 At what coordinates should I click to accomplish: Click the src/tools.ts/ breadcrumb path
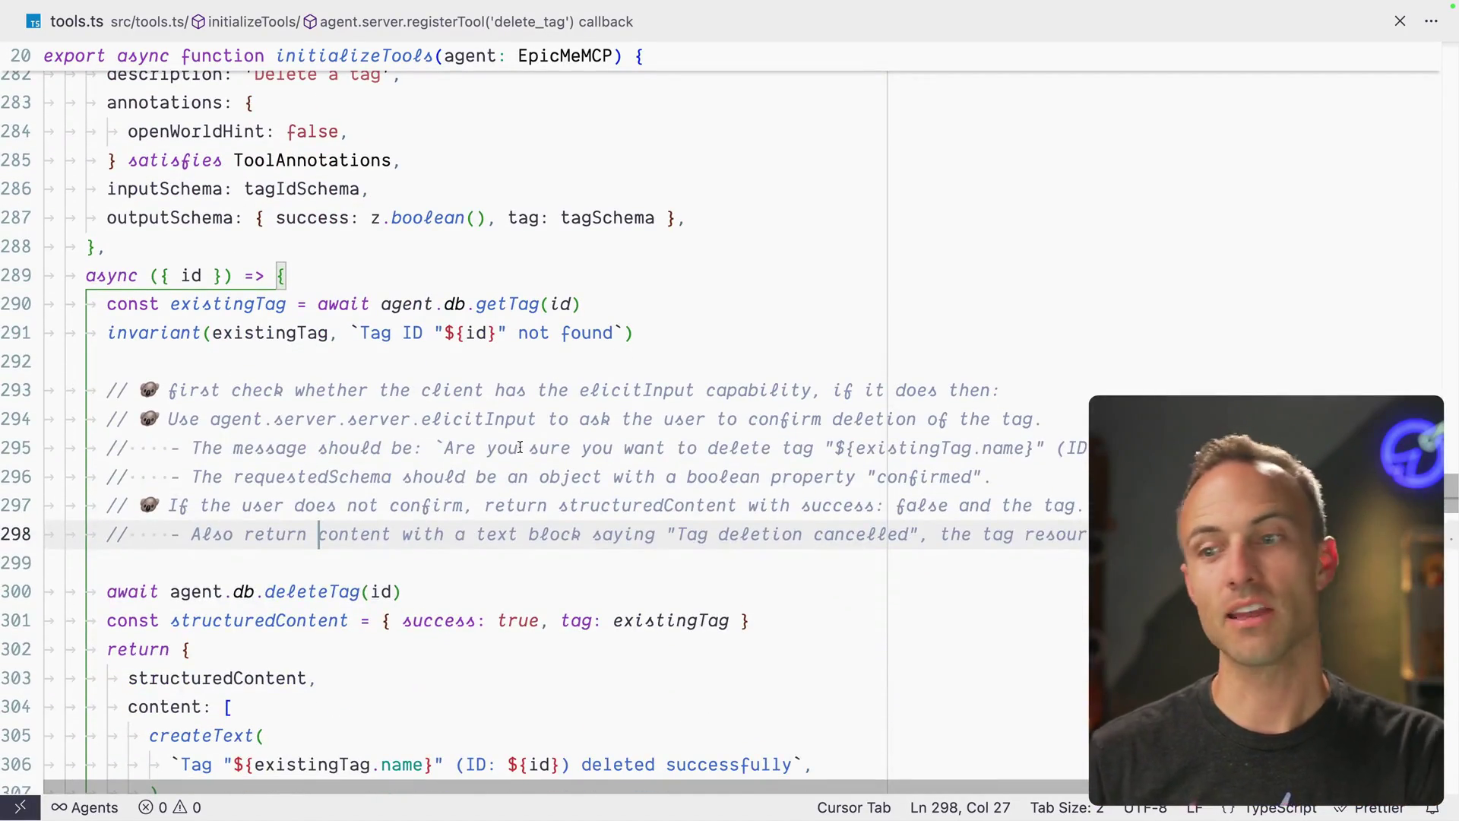tap(149, 22)
